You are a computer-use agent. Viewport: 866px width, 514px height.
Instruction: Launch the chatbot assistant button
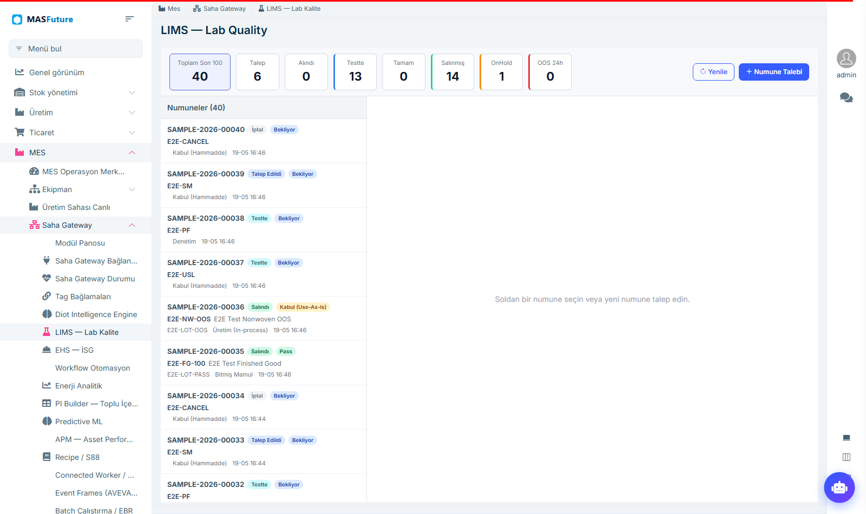pos(839,487)
